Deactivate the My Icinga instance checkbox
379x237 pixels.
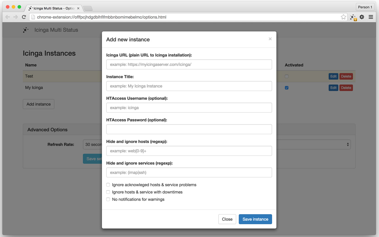[x=286, y=87]
